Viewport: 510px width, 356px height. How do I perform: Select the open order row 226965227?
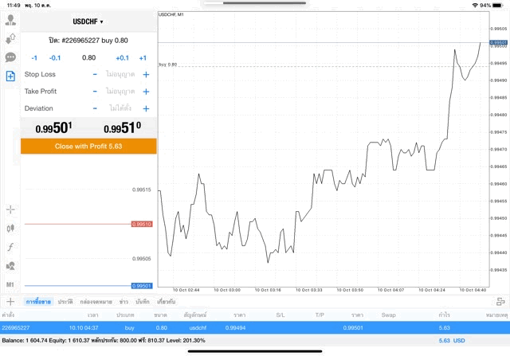(x=255, y=327)
